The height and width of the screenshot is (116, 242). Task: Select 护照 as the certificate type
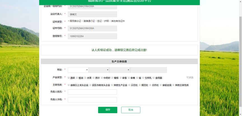103,21
